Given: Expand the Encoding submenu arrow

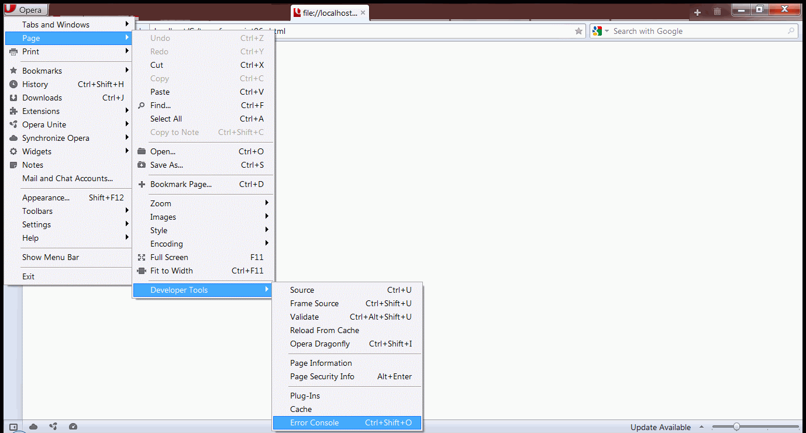Looking at the screenshot, I should point(267,244).
